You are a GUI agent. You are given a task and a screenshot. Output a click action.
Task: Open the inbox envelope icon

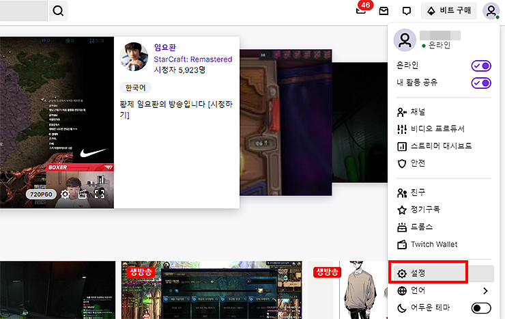tap(384, 11)
